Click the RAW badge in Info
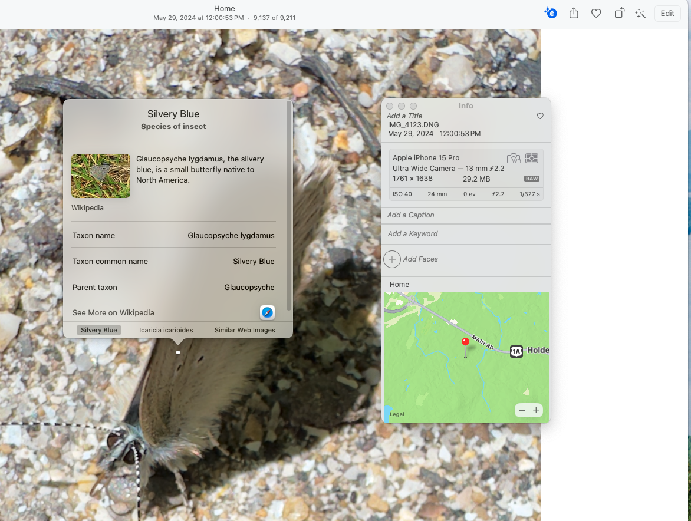This screenshot has height=521, width=691. [x=531, y=179]
